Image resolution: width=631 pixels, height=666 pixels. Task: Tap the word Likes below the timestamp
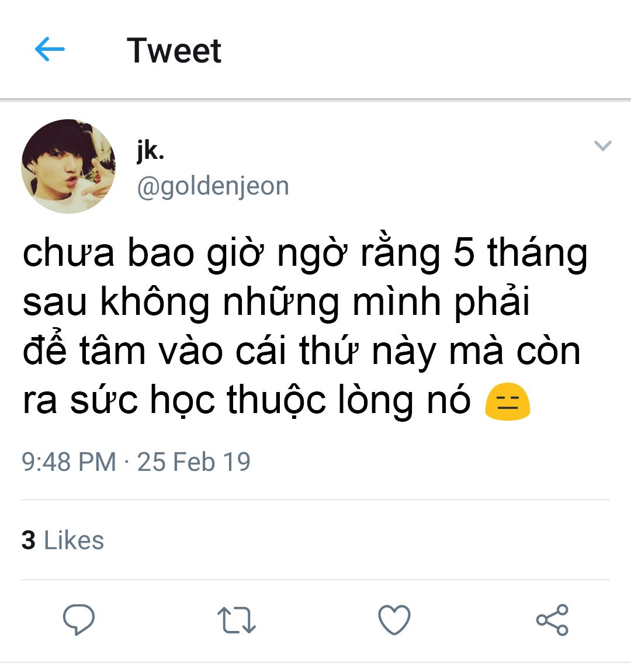pos(74,540)
